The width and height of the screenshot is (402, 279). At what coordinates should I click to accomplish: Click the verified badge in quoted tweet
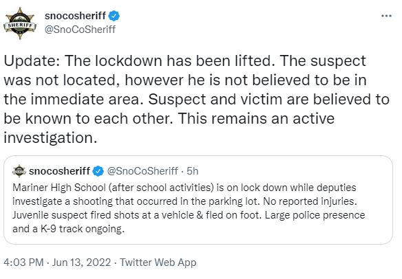(x=98, y=171)
